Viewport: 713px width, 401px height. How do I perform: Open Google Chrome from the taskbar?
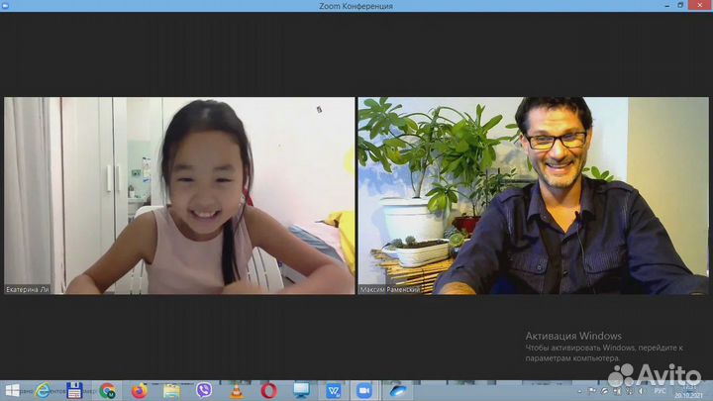tap(107, 390)
